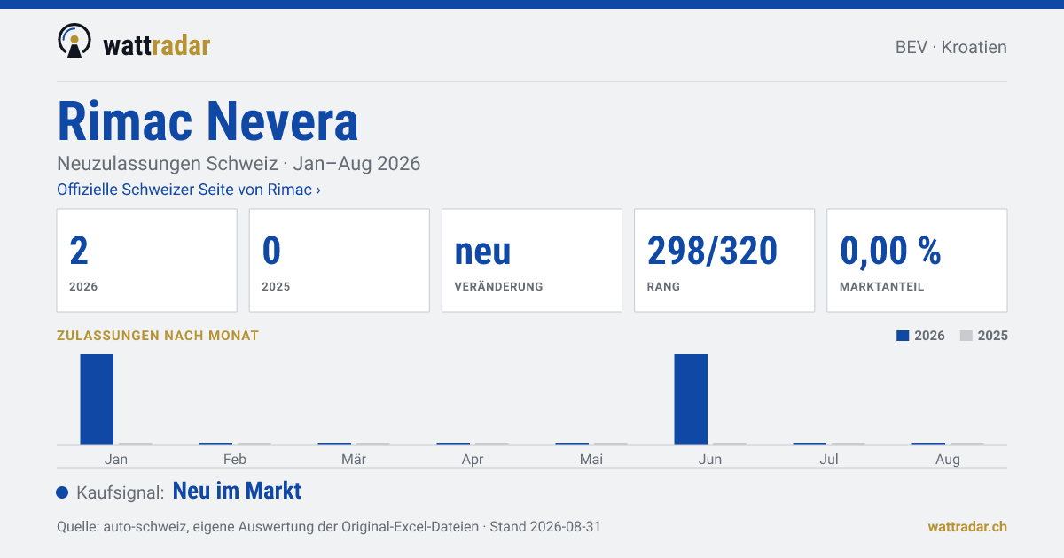This screenshot has width=1064, height=558.
Task: Click the Quelle: auto-schweiz source line
Action: click(x=329, y=526)
